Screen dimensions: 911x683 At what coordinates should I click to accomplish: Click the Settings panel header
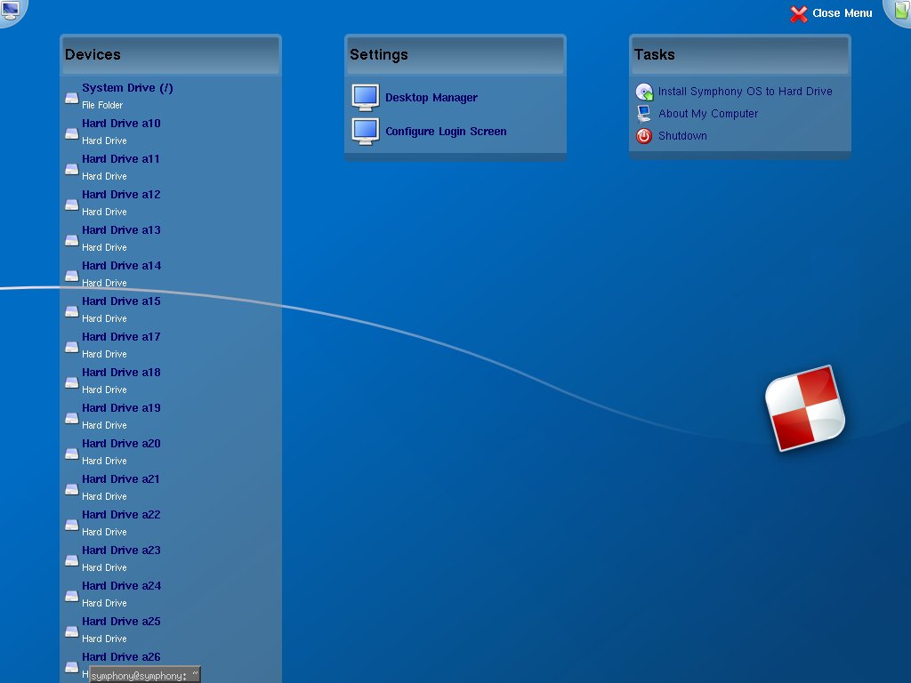click(x=455, y=54)
